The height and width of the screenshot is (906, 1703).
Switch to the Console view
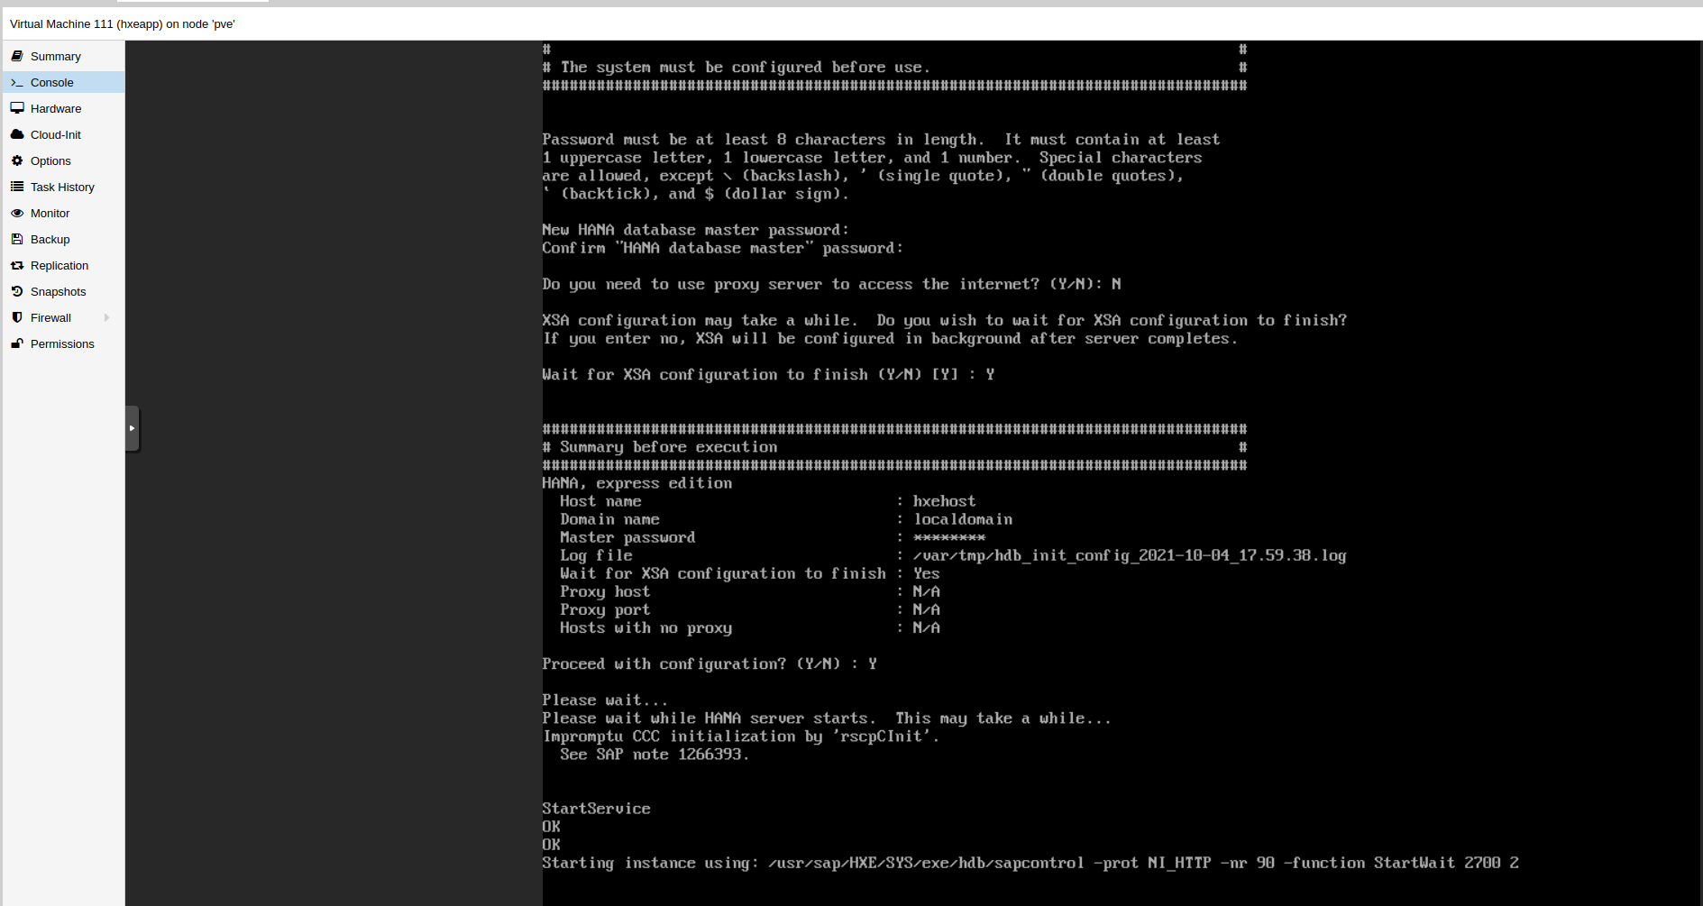(x=64, y=82)
